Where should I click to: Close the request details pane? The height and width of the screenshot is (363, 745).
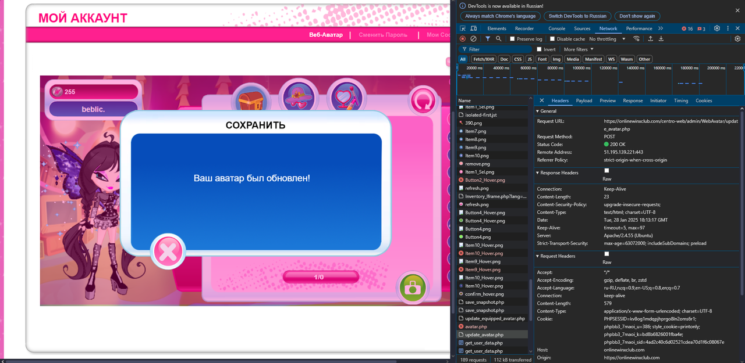click(542, 100)
